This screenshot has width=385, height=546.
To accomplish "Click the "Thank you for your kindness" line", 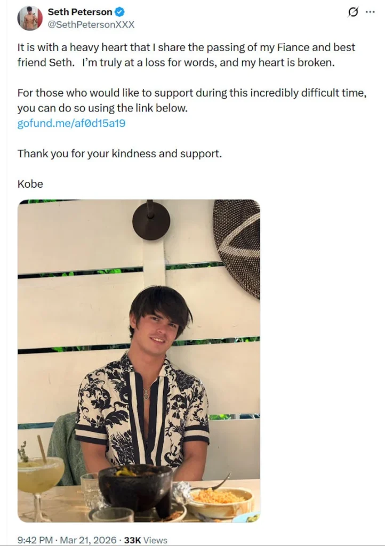I will pyautogui.click(x=119, y=154).
